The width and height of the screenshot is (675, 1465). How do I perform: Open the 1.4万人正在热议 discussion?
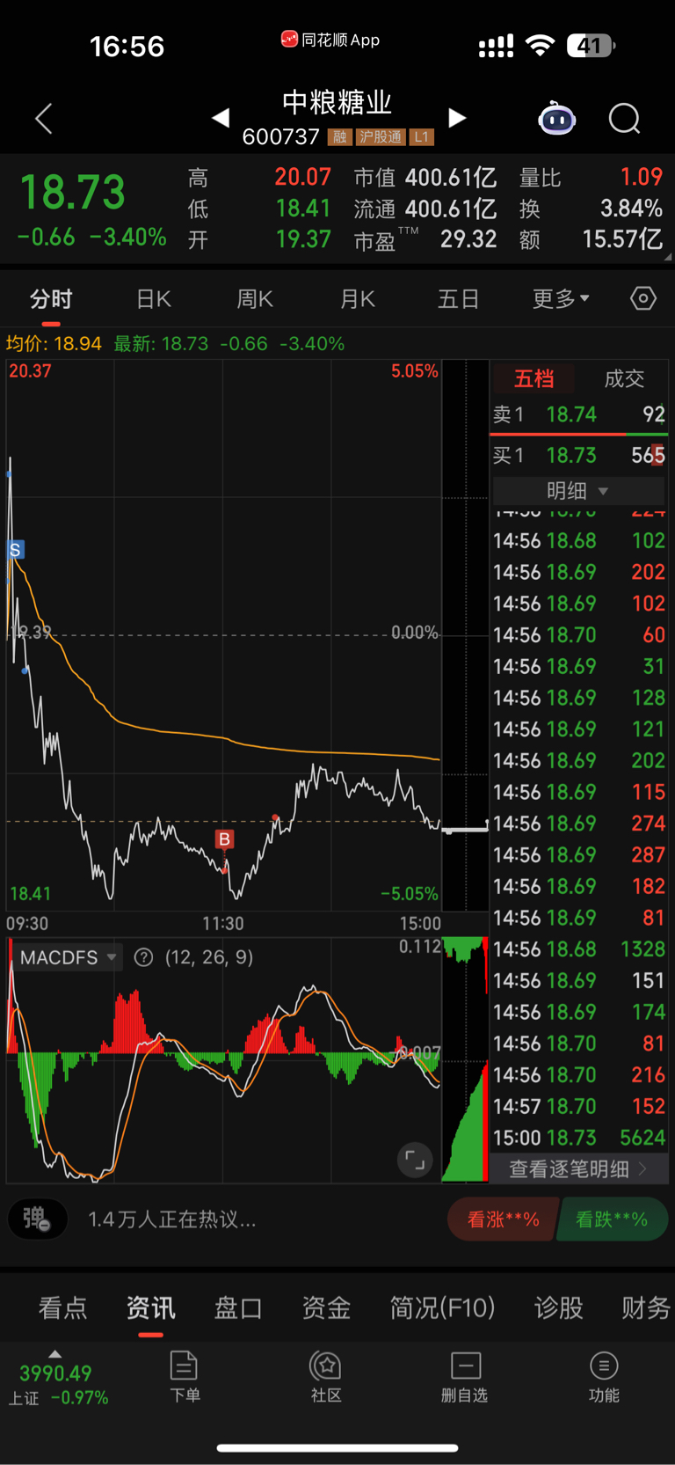point(172,1220)
